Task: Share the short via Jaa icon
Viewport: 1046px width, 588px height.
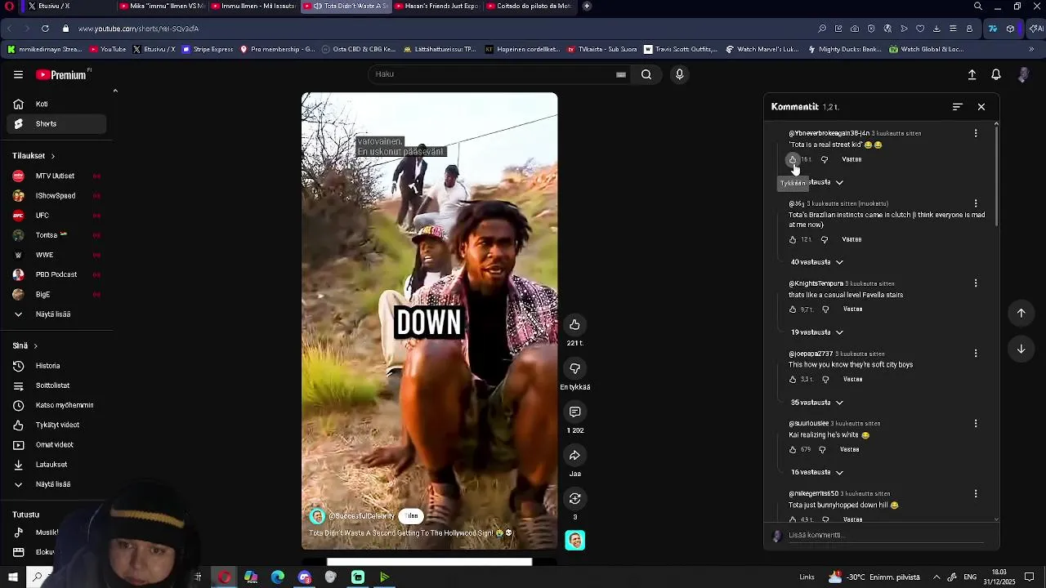Action: pyautogui.click(x=574, y=455)
